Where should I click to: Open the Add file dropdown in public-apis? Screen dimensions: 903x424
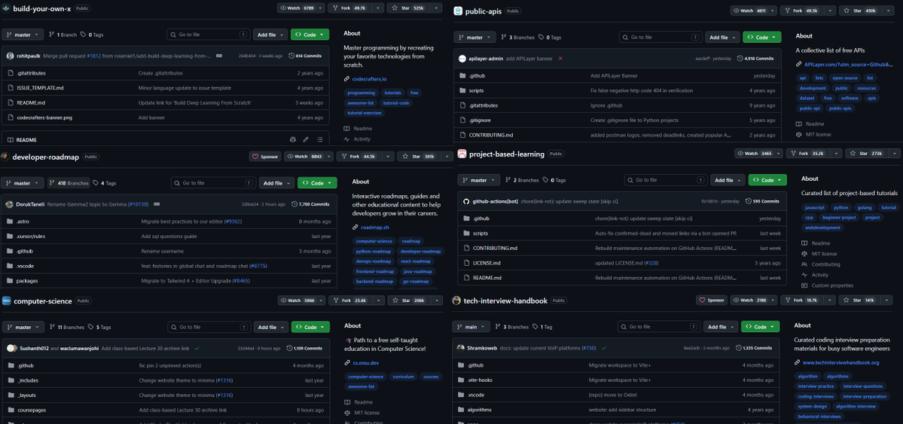721,37
